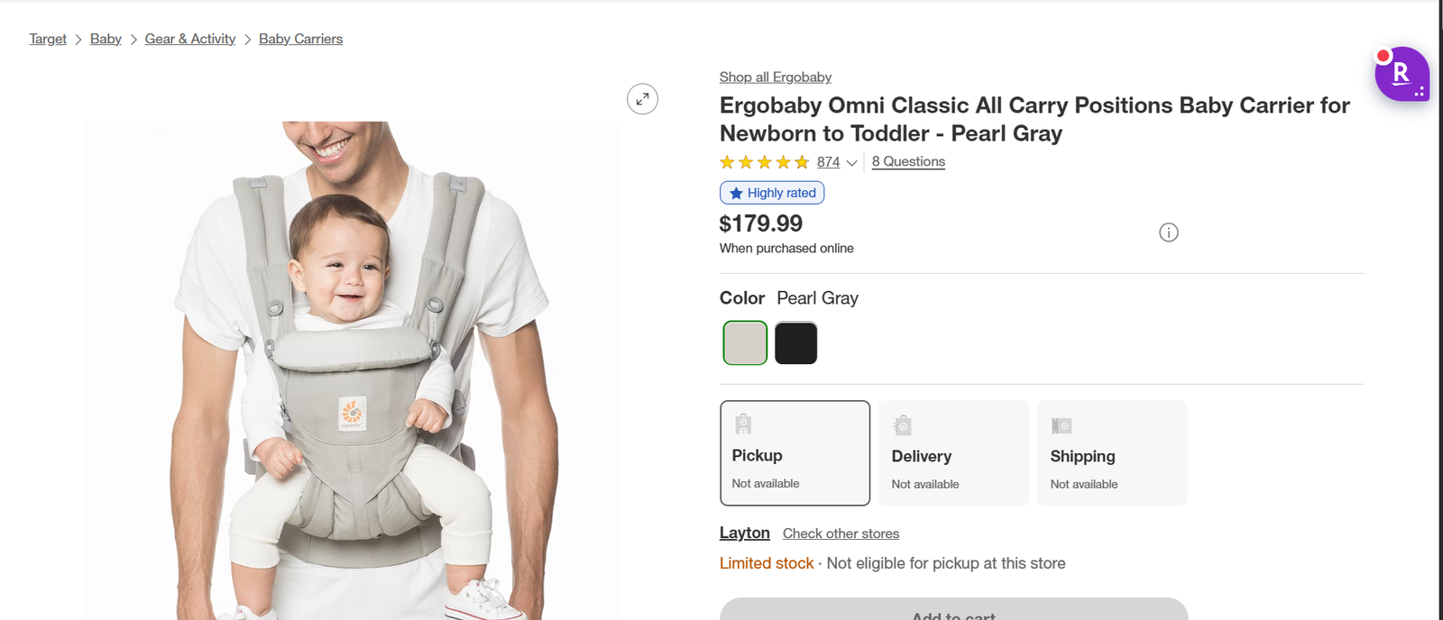Open the 8 Questions link
This screenshot has width=1443, height=620.
point(908,161)
